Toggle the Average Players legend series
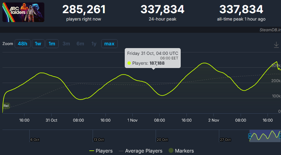Image resolution: width=281 pixels, height=155 pixels. [141, 151]
